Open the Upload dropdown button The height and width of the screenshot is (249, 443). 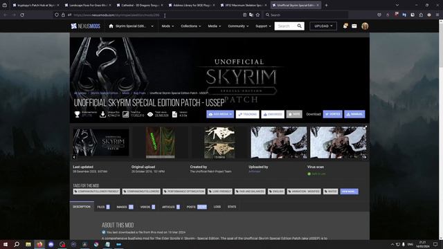(x=323, y=26)
